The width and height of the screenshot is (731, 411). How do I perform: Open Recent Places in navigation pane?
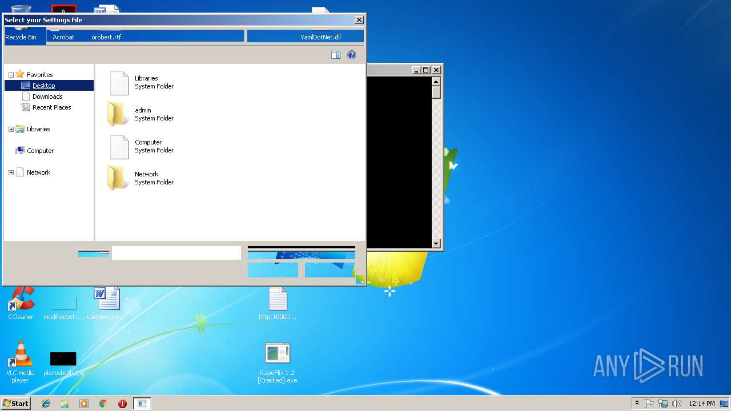(52, 107)
